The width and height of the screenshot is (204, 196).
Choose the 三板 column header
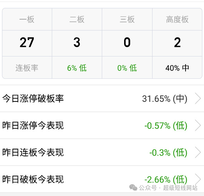tap(127, 19)
